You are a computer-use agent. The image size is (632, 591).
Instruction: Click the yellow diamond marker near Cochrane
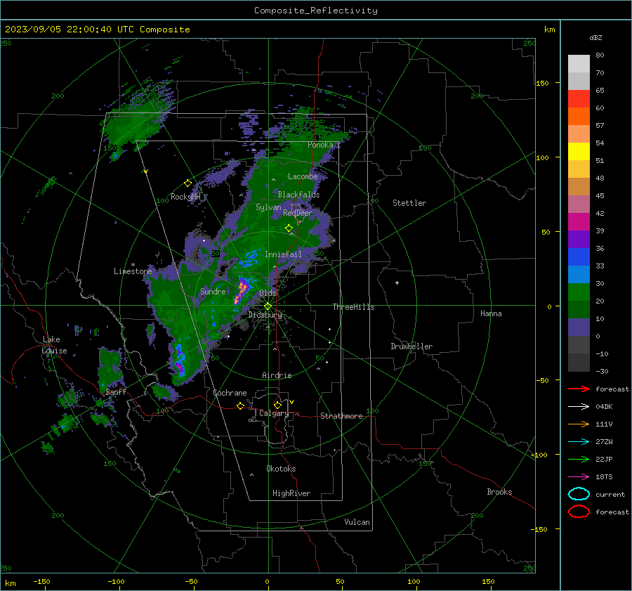[241, 405]
